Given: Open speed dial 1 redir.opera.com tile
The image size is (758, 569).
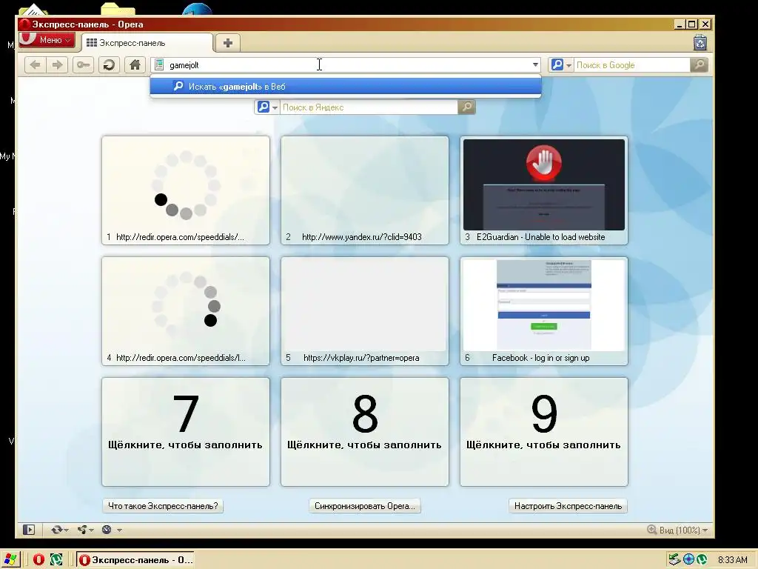Looking at the screenshot, I should point(186,190).
